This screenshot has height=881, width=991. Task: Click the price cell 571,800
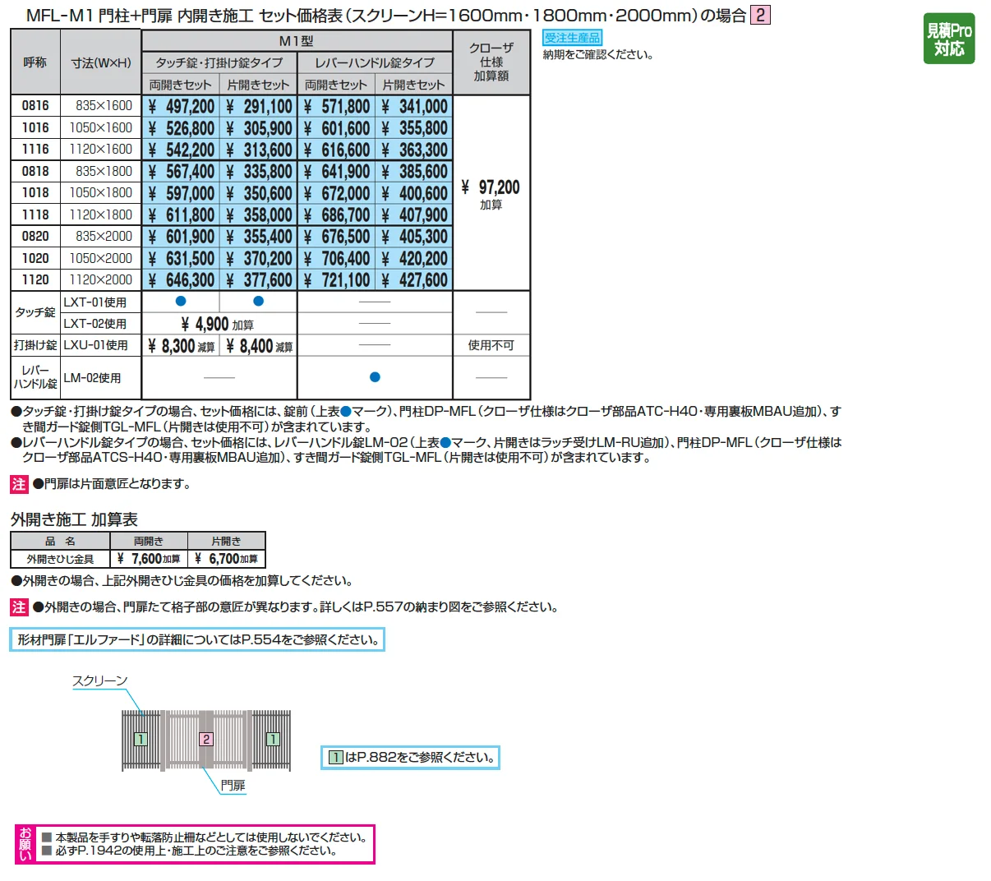pyautogui.click(x=336, y=107)
